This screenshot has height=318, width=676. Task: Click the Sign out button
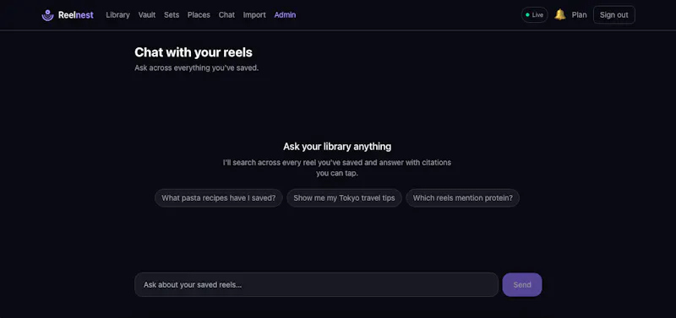(614, 14)
